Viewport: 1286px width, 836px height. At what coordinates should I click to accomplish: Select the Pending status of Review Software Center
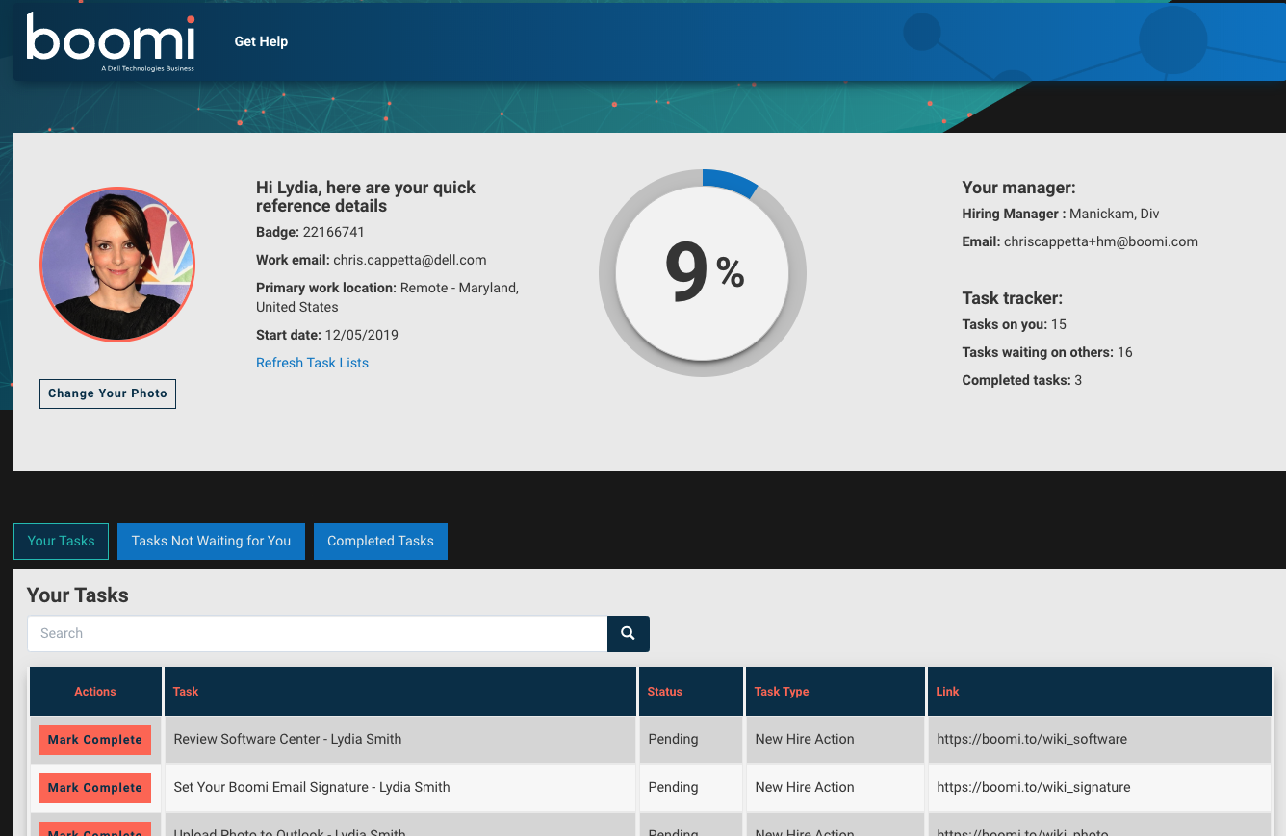click(673, 739)
